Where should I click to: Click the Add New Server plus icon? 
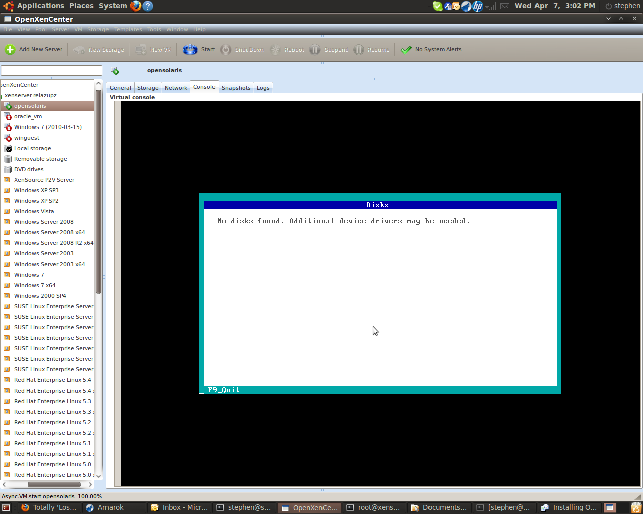(x=10, y=49)
